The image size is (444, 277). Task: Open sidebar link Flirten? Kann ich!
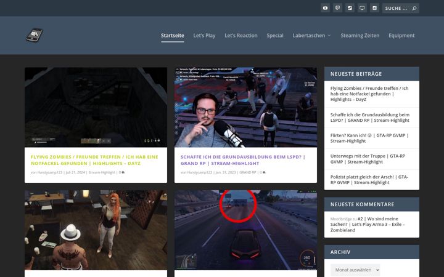point(369,138)
